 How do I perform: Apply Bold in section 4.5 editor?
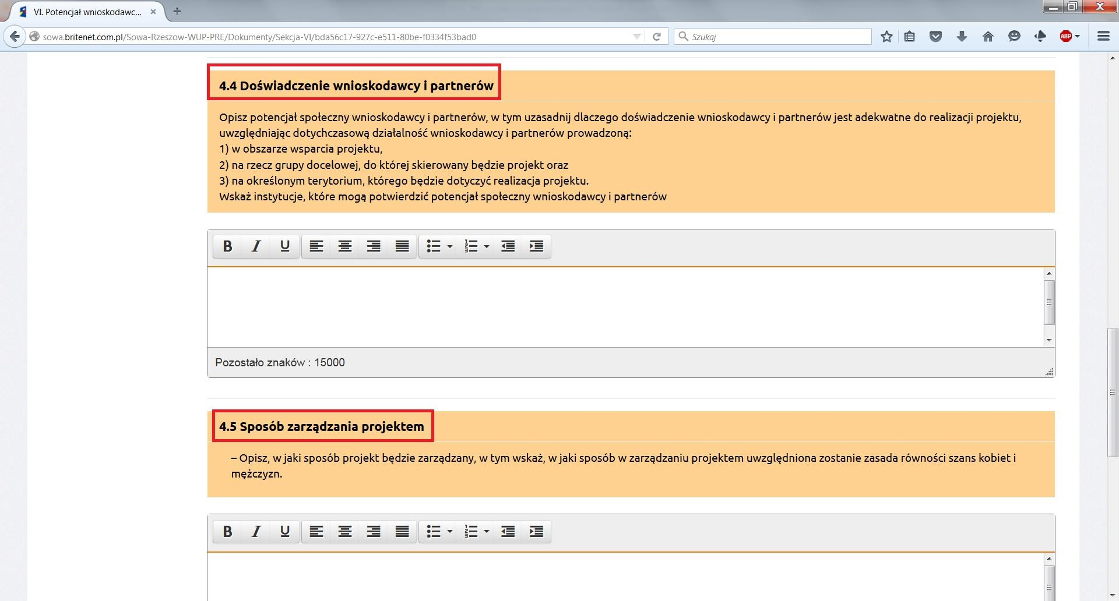(228, 531)
